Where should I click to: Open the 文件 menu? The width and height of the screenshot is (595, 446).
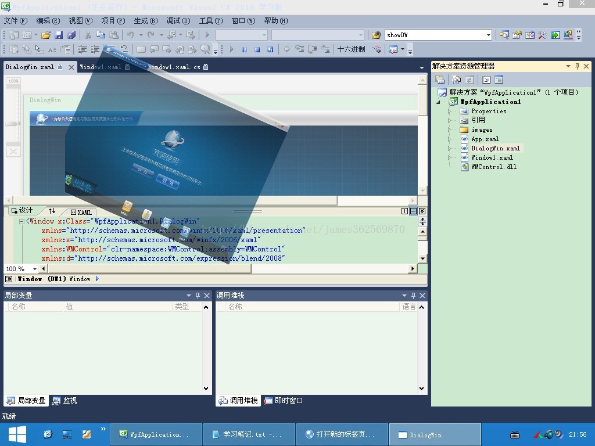(x=16, y=21)
